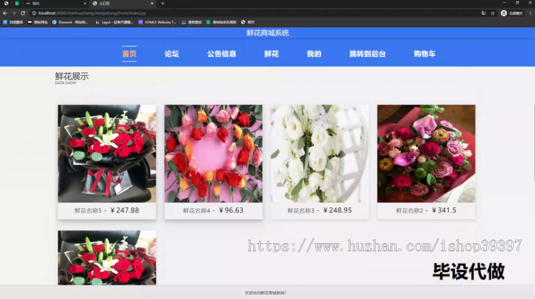
Task: Click the 鲜花名称2 - ¥341.5 caption
Action: 426,210
